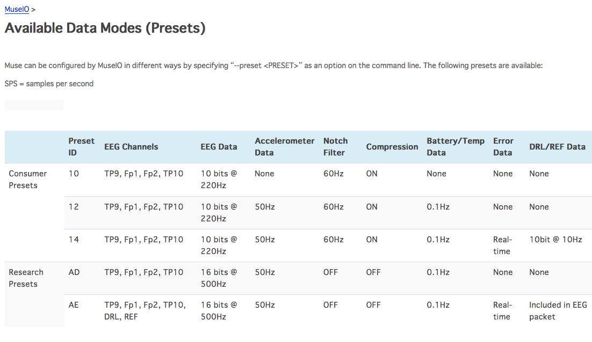Click the "Included in EEG packet" cell

click(x=558, y=310)
